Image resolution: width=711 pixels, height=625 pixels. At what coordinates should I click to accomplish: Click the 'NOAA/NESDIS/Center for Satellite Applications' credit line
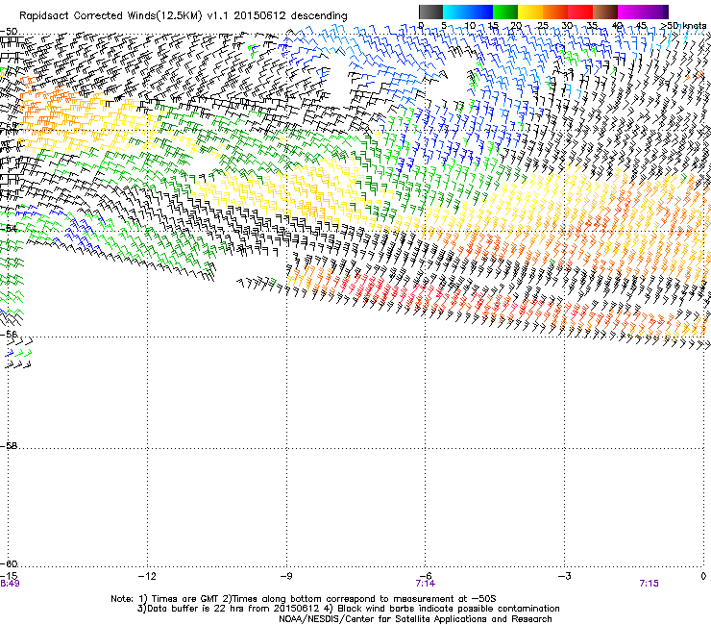(415, 619)
